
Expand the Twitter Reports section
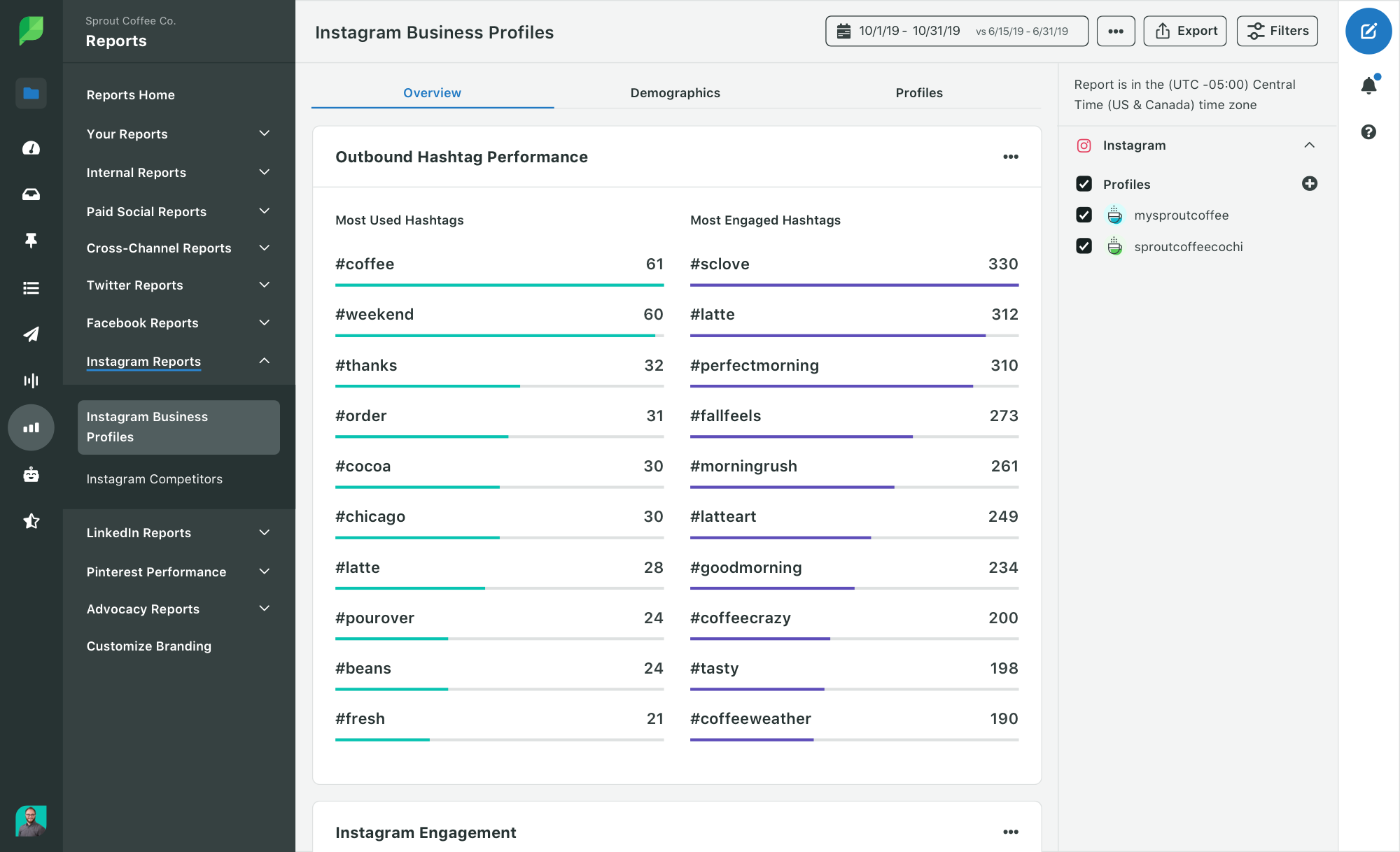click(x=264, y=285)
